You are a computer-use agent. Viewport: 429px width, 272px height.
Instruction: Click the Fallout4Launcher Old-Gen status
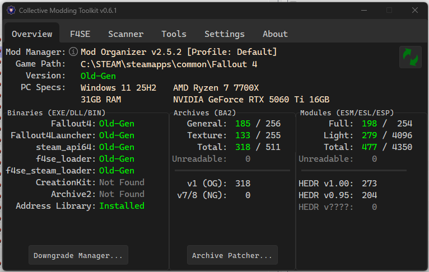[x=116, y=135]
